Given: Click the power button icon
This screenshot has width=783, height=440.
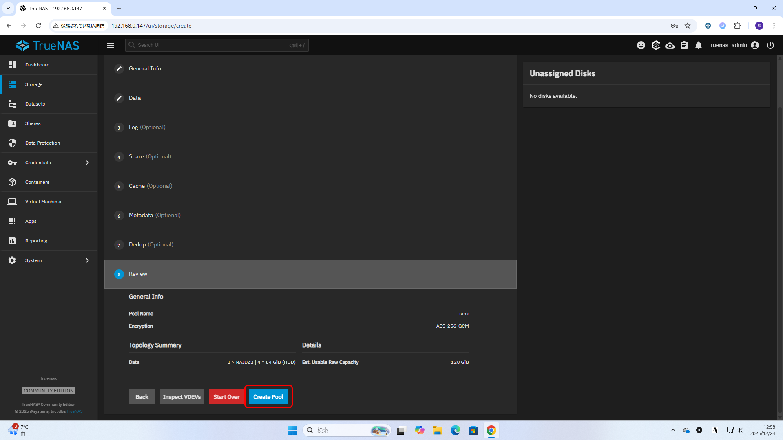Looking at the screenshot, I should click(x=770, y=45).
